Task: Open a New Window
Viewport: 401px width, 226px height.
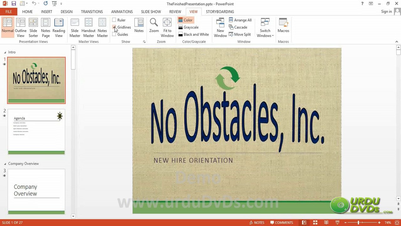Action: [x=220, y=27]
